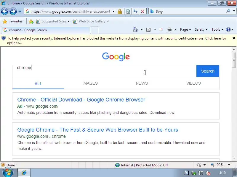Click the RSS feeds icon
237x177 pixels.
tap(148, 30)
